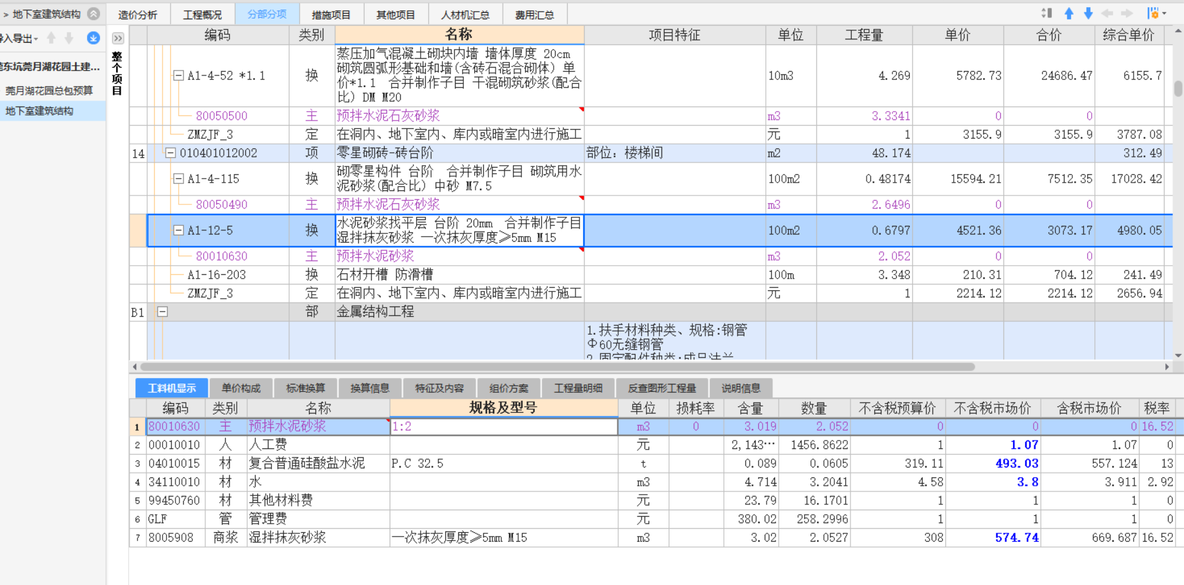Open the 标准换算 bottom tab

tap(306, 388)
